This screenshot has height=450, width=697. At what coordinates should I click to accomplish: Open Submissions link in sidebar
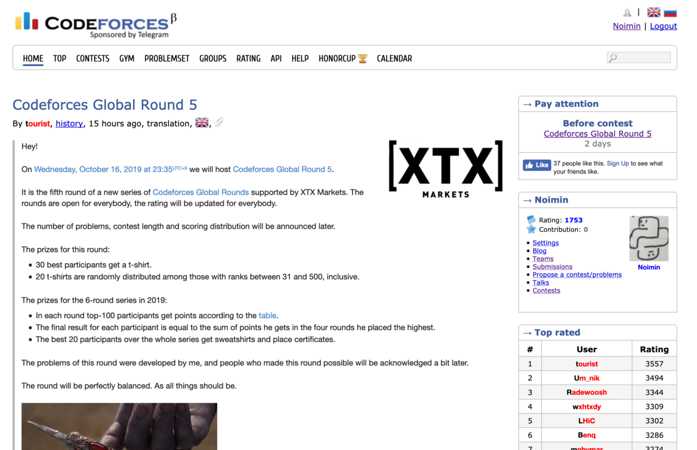[x=552, y=267]
